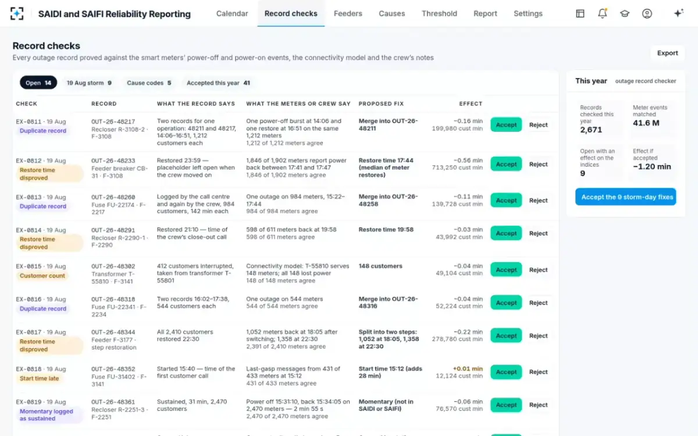Viewport: 698px width, 436px height.
Task: Click the Start time late tag
Action: pyautogui.click(x=40, y=378)
